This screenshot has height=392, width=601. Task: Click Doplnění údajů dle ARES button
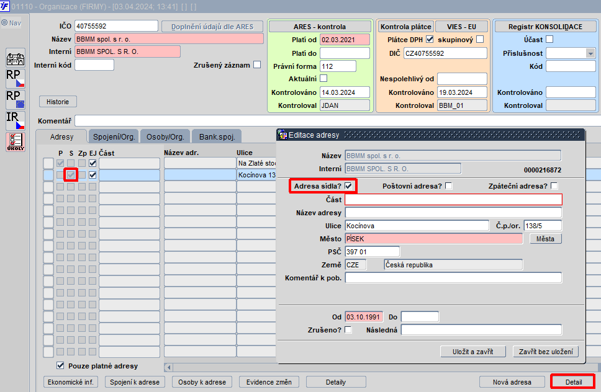tap(212, 27)
